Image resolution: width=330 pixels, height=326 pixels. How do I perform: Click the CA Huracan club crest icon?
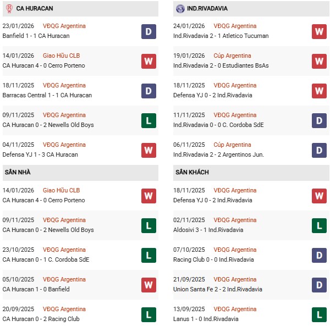pyautogui.click(x=9, y=9)
